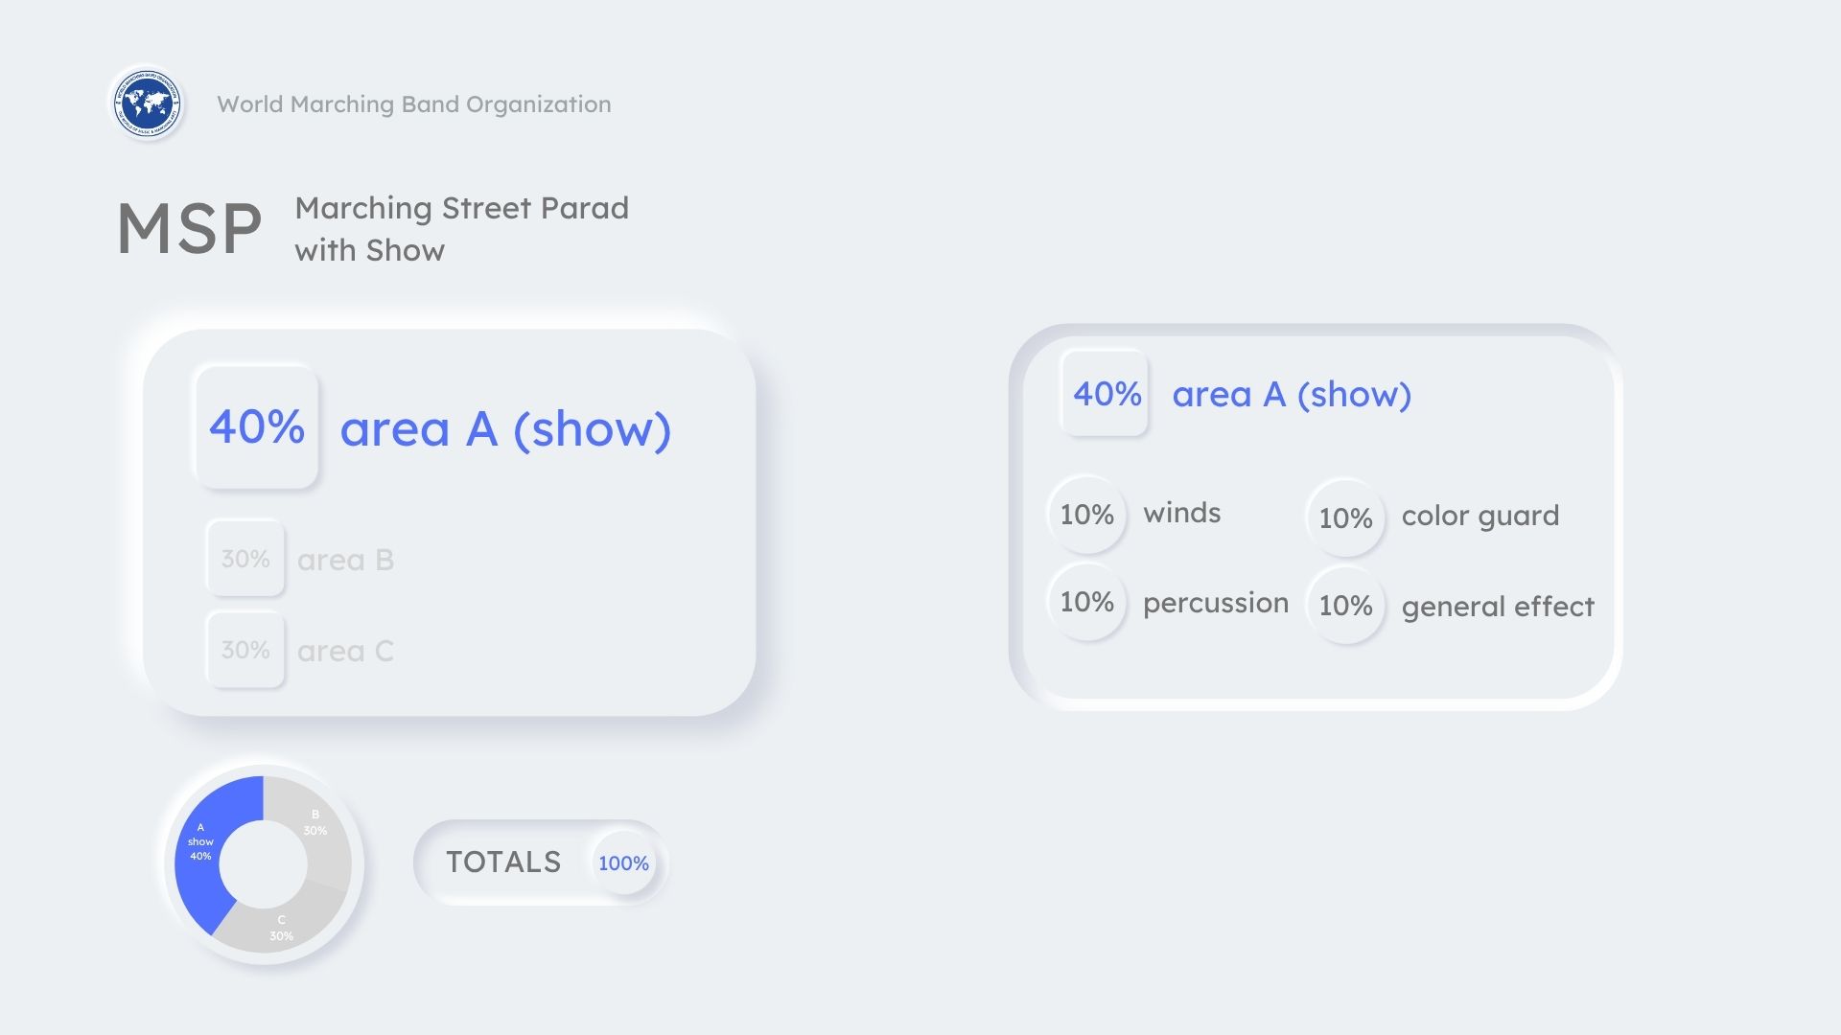Select the area B label

pyautogui.click(x=345, y=560)
